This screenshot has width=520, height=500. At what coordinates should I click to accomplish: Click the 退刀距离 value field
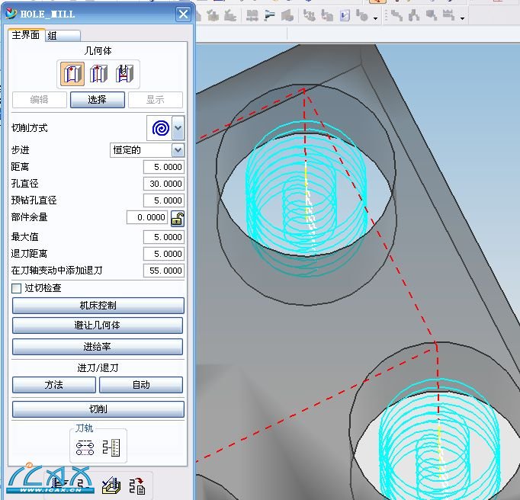(x=163, y=254)
